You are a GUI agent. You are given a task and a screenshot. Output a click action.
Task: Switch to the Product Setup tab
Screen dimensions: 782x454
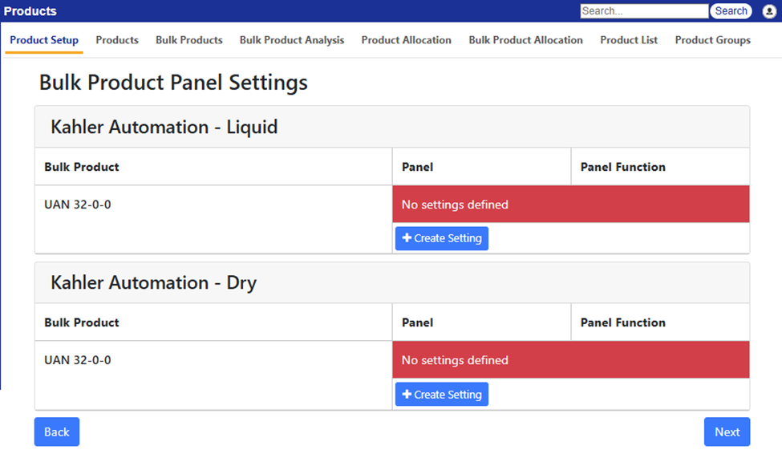point(44,40)
